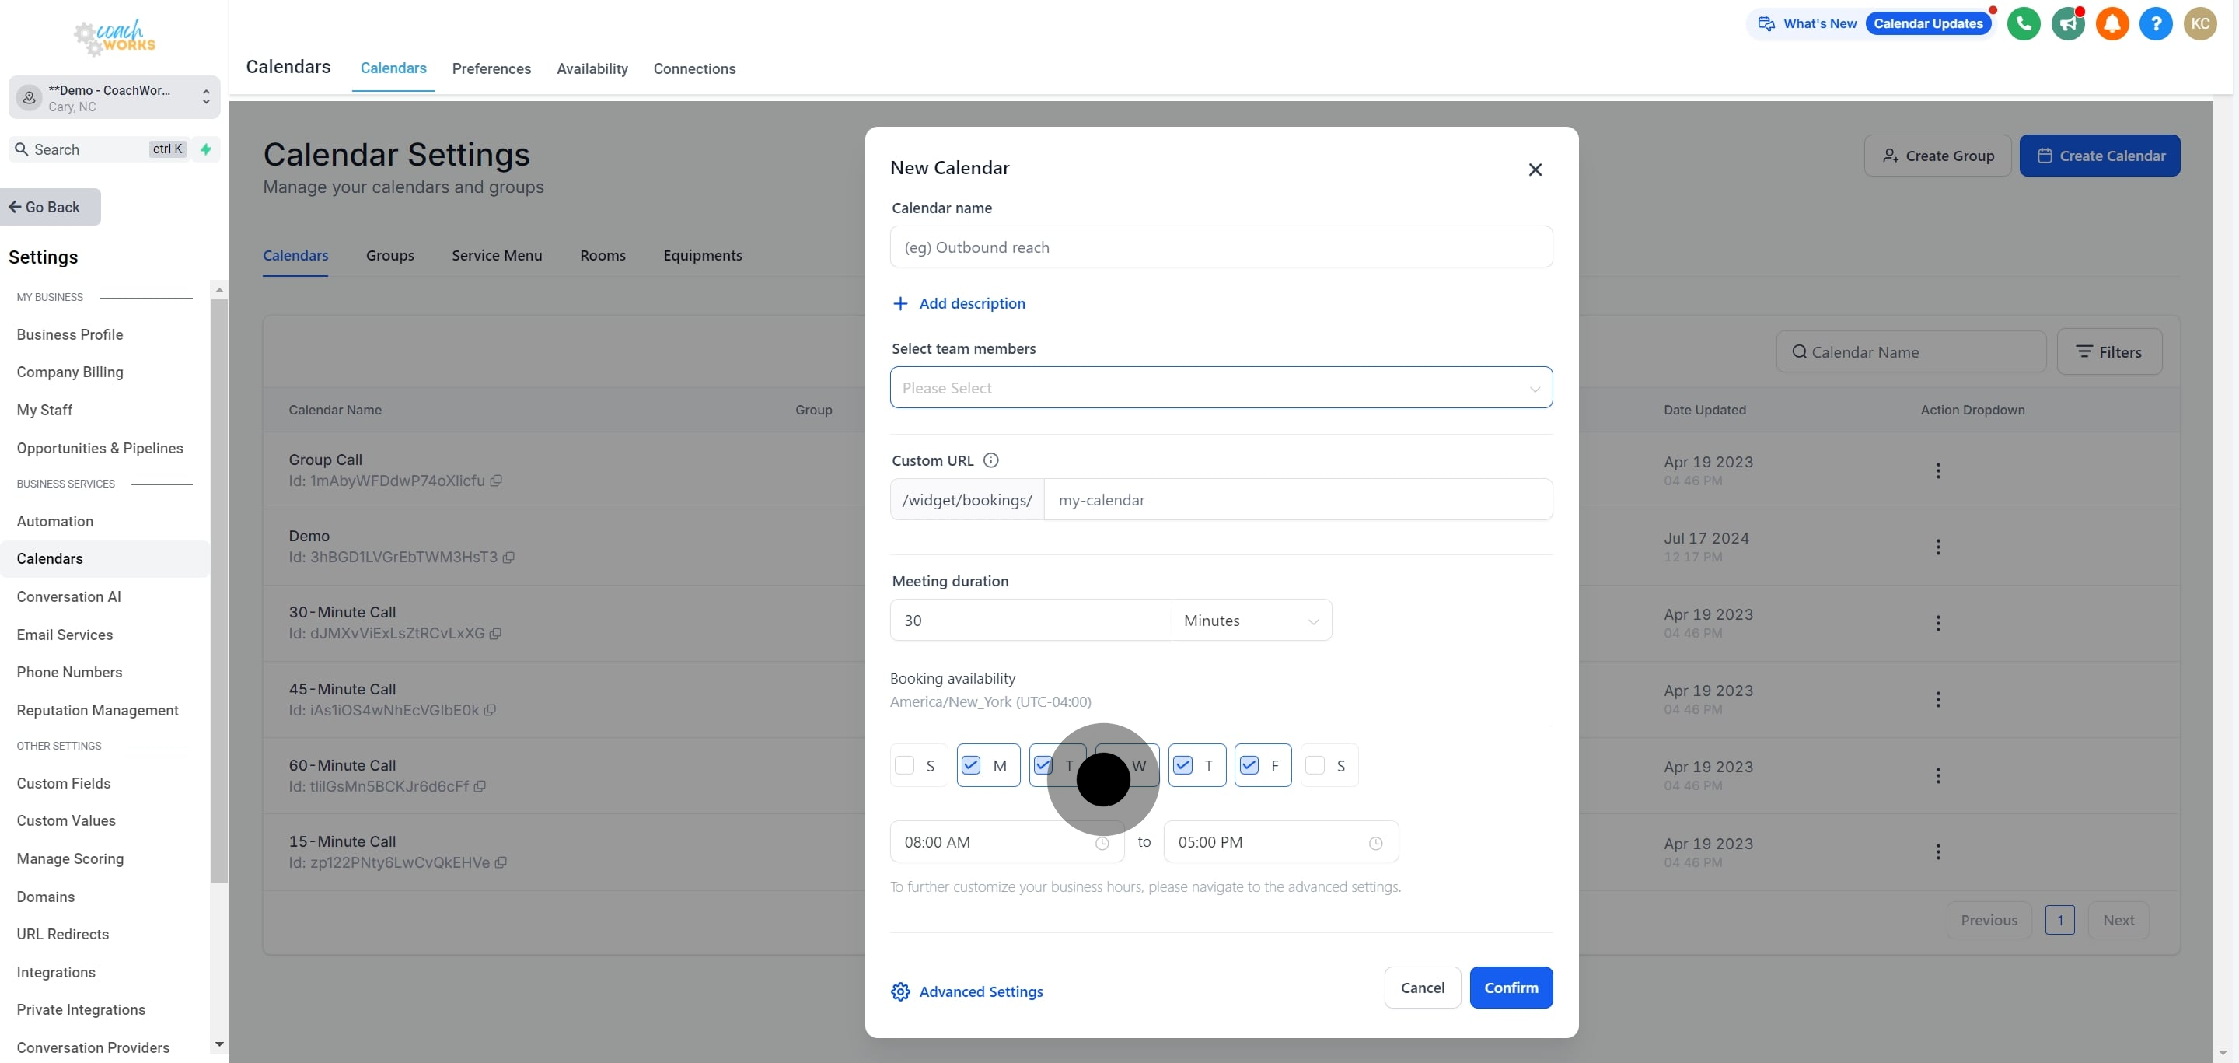
Task: Click the Confirm button
Action: click(x=1511, y=988)
